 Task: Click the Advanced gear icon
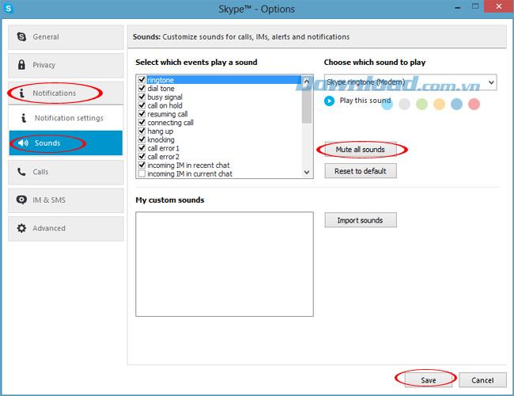[21, 228]
